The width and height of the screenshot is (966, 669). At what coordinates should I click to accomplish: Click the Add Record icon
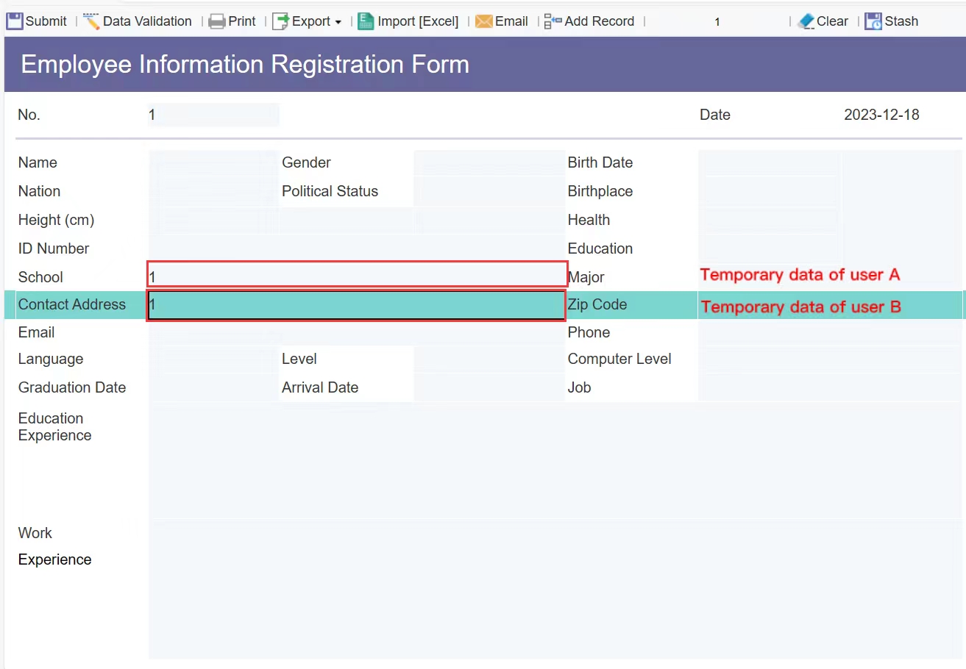pos(553,21)
